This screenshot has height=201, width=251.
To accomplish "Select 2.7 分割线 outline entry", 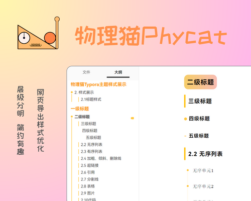I will point(90,179).
